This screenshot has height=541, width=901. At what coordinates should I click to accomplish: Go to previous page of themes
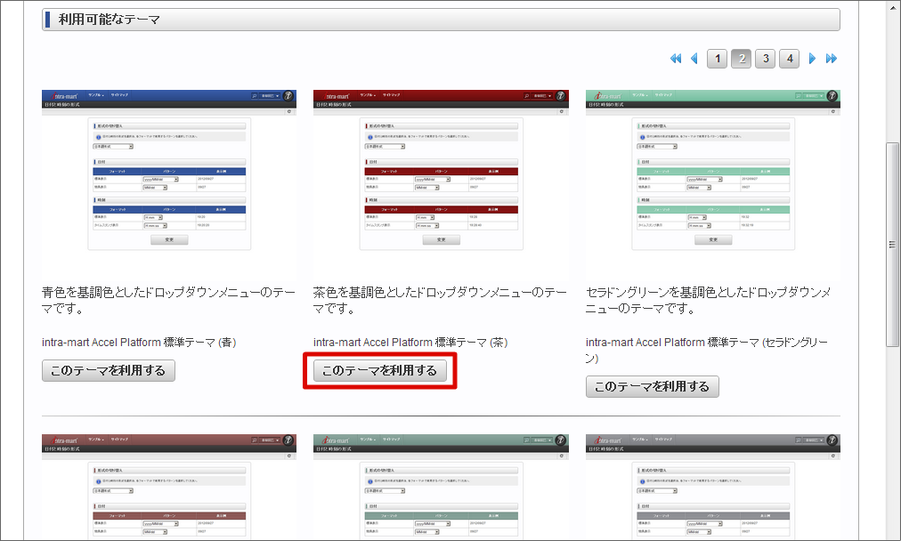tap(694, 59)
